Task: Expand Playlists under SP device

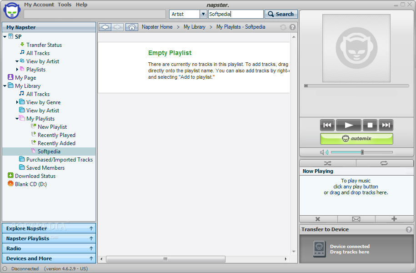Action: point(17,69)
